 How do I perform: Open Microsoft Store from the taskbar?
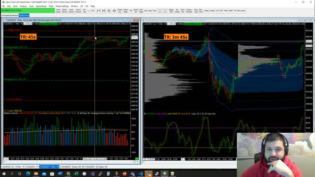(52, 174)
